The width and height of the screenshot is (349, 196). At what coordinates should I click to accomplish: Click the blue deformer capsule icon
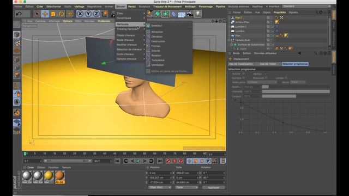click(173, 14)
